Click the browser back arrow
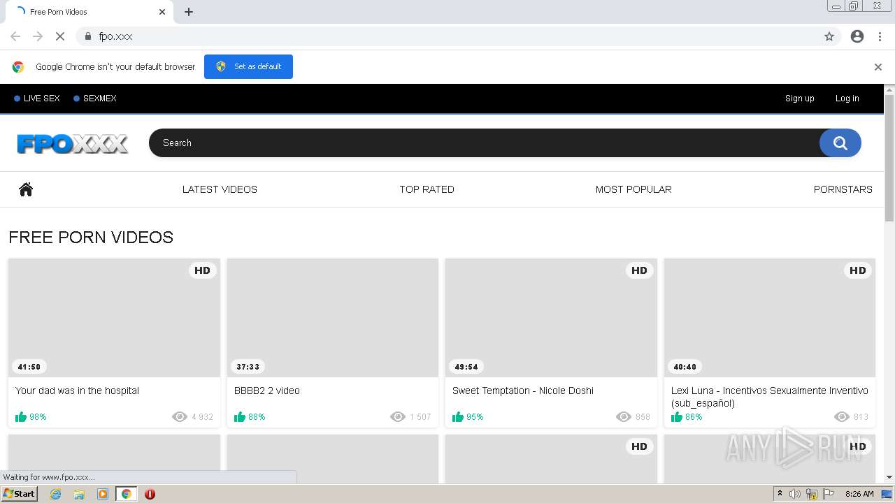The image size is (895, 503). point(15,36)
